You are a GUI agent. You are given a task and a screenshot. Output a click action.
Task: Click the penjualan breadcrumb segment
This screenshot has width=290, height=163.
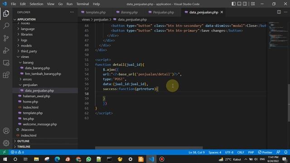101,19
